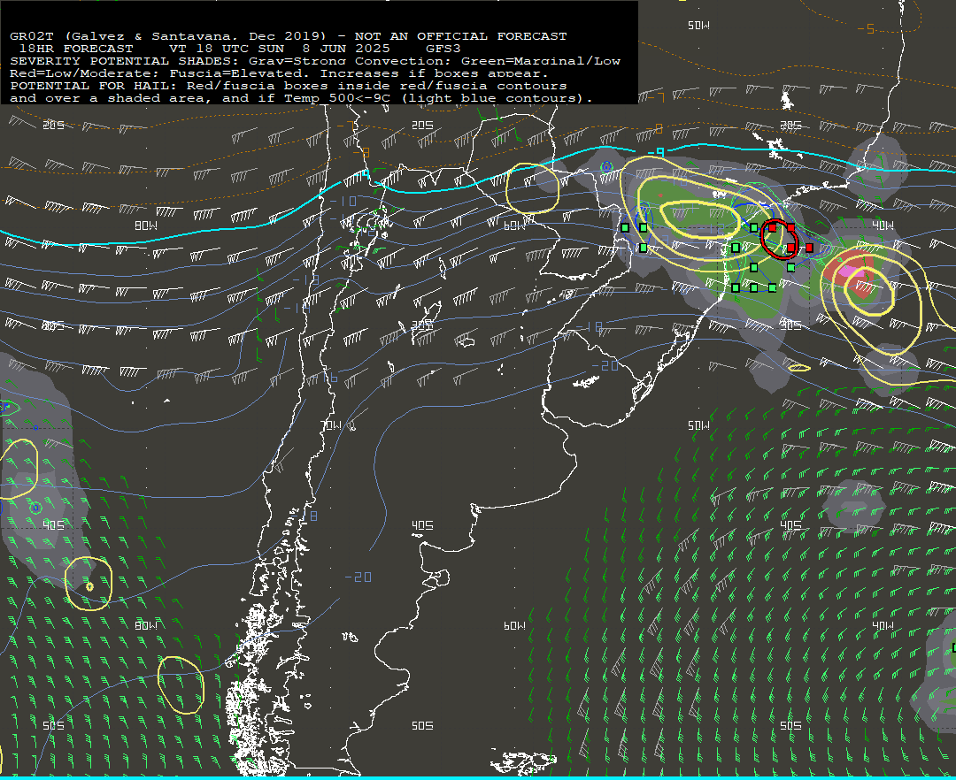Click the 18HR FORECAST header text

76,49
